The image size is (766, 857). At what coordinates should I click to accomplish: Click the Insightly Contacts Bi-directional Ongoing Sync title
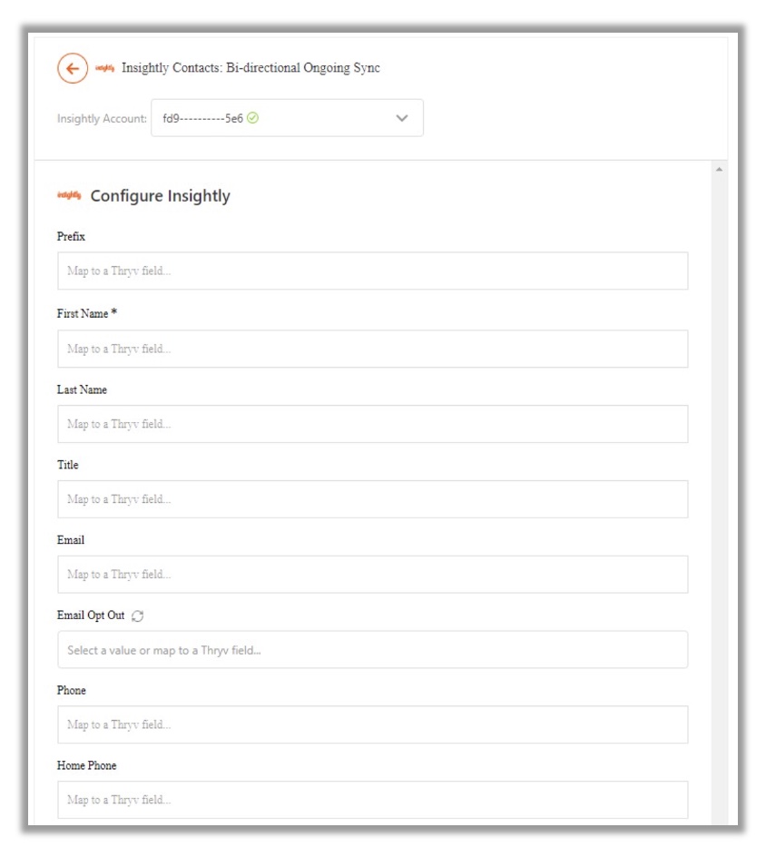(x=250, y=68)
